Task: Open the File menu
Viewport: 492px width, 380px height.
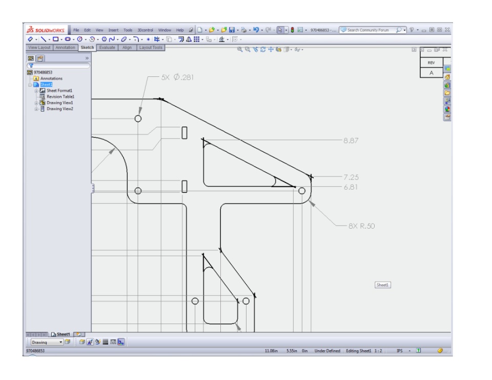Action: pyautogui.click(x=76, y=30)
